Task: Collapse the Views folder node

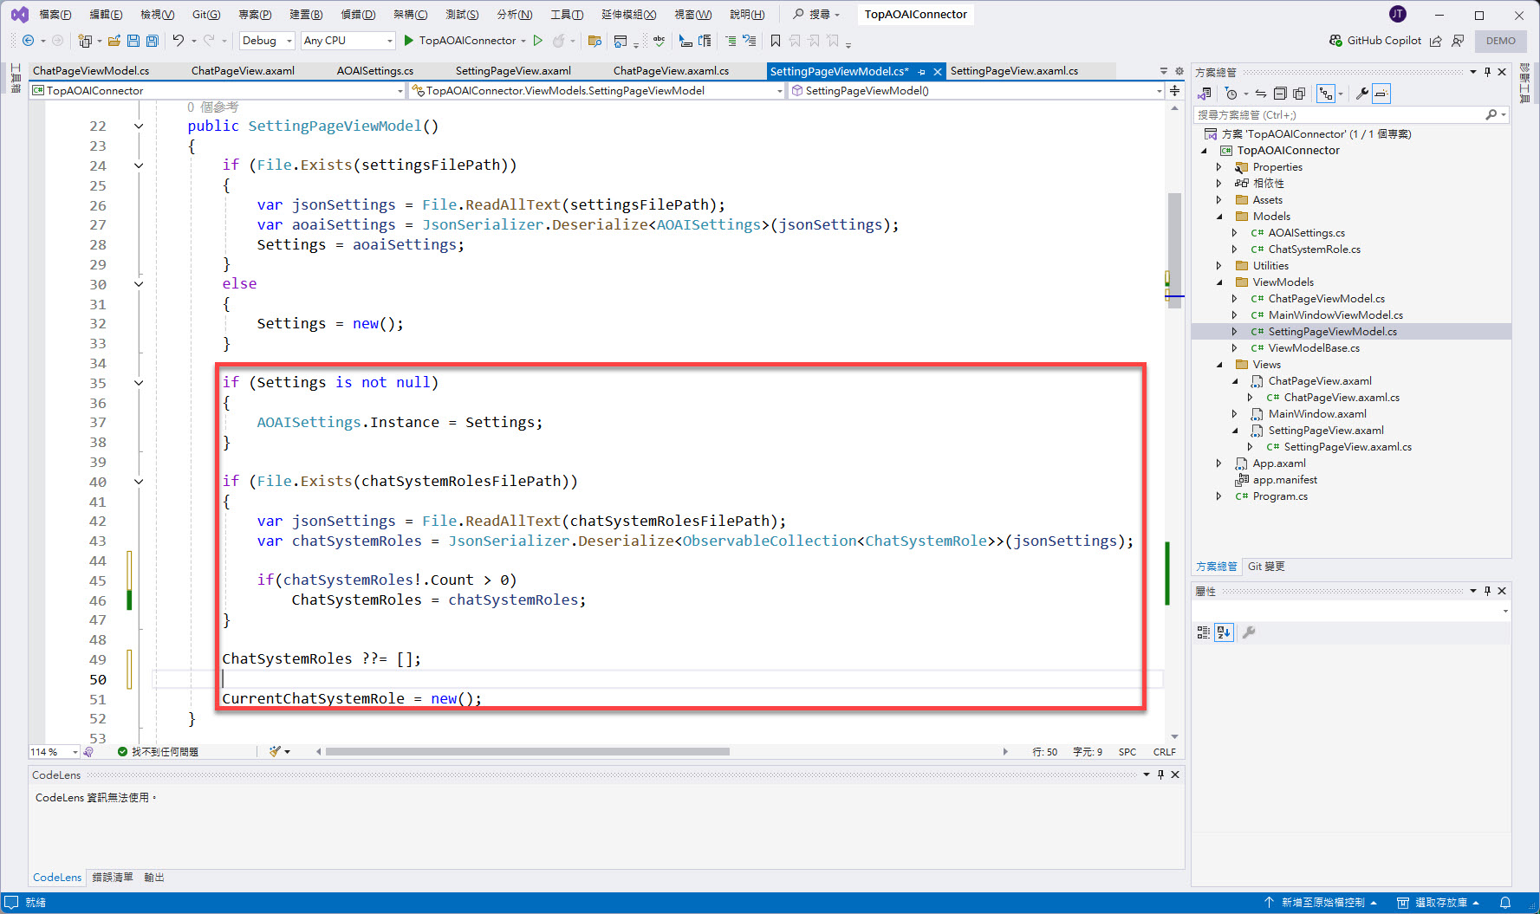Action: coord(1219,365)
